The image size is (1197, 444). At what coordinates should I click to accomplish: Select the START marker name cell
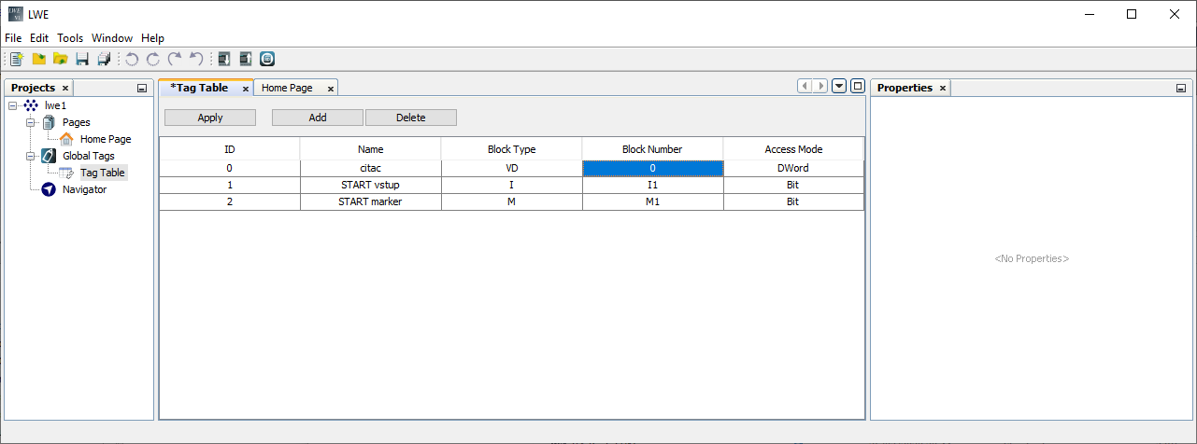point(370,201)
